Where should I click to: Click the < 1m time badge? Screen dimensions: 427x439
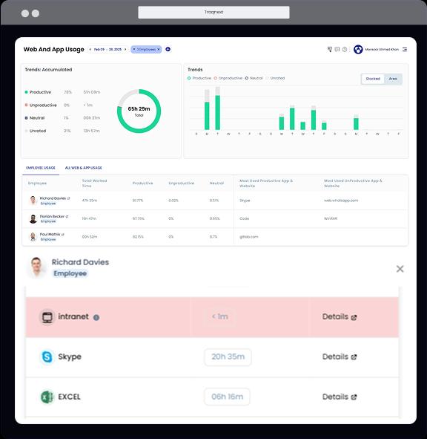click(x=220, y=316)
